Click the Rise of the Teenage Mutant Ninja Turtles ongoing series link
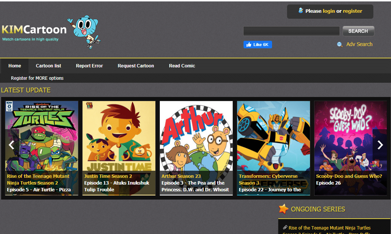The width and height of the screenshot is (391, 234). coord(329,228)
